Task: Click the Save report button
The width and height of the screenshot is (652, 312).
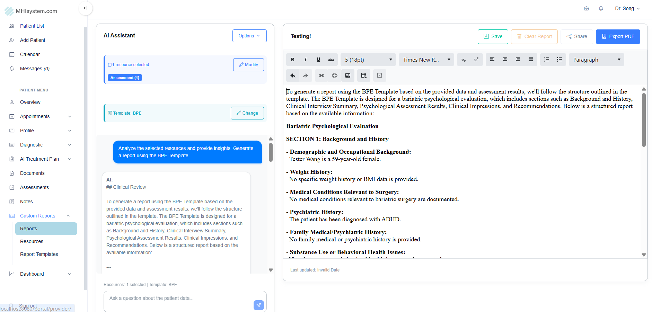Action: point(493,36)
